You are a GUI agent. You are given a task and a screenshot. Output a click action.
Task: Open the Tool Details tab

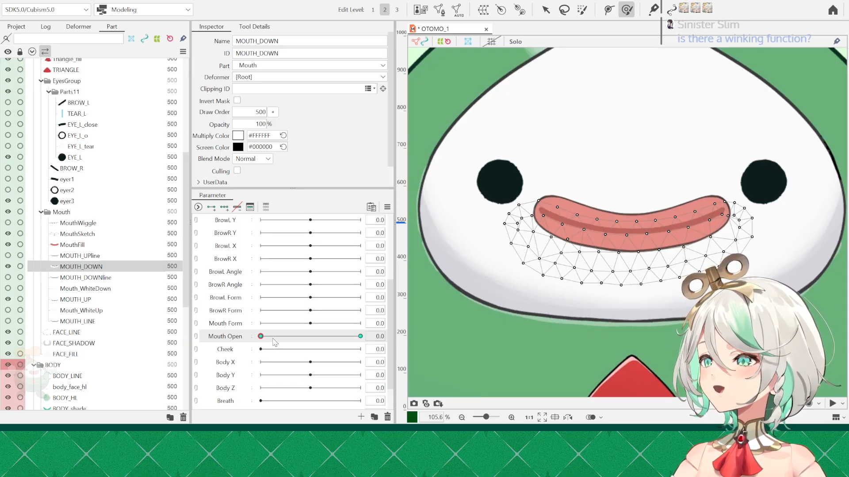(x=254, y=26)
